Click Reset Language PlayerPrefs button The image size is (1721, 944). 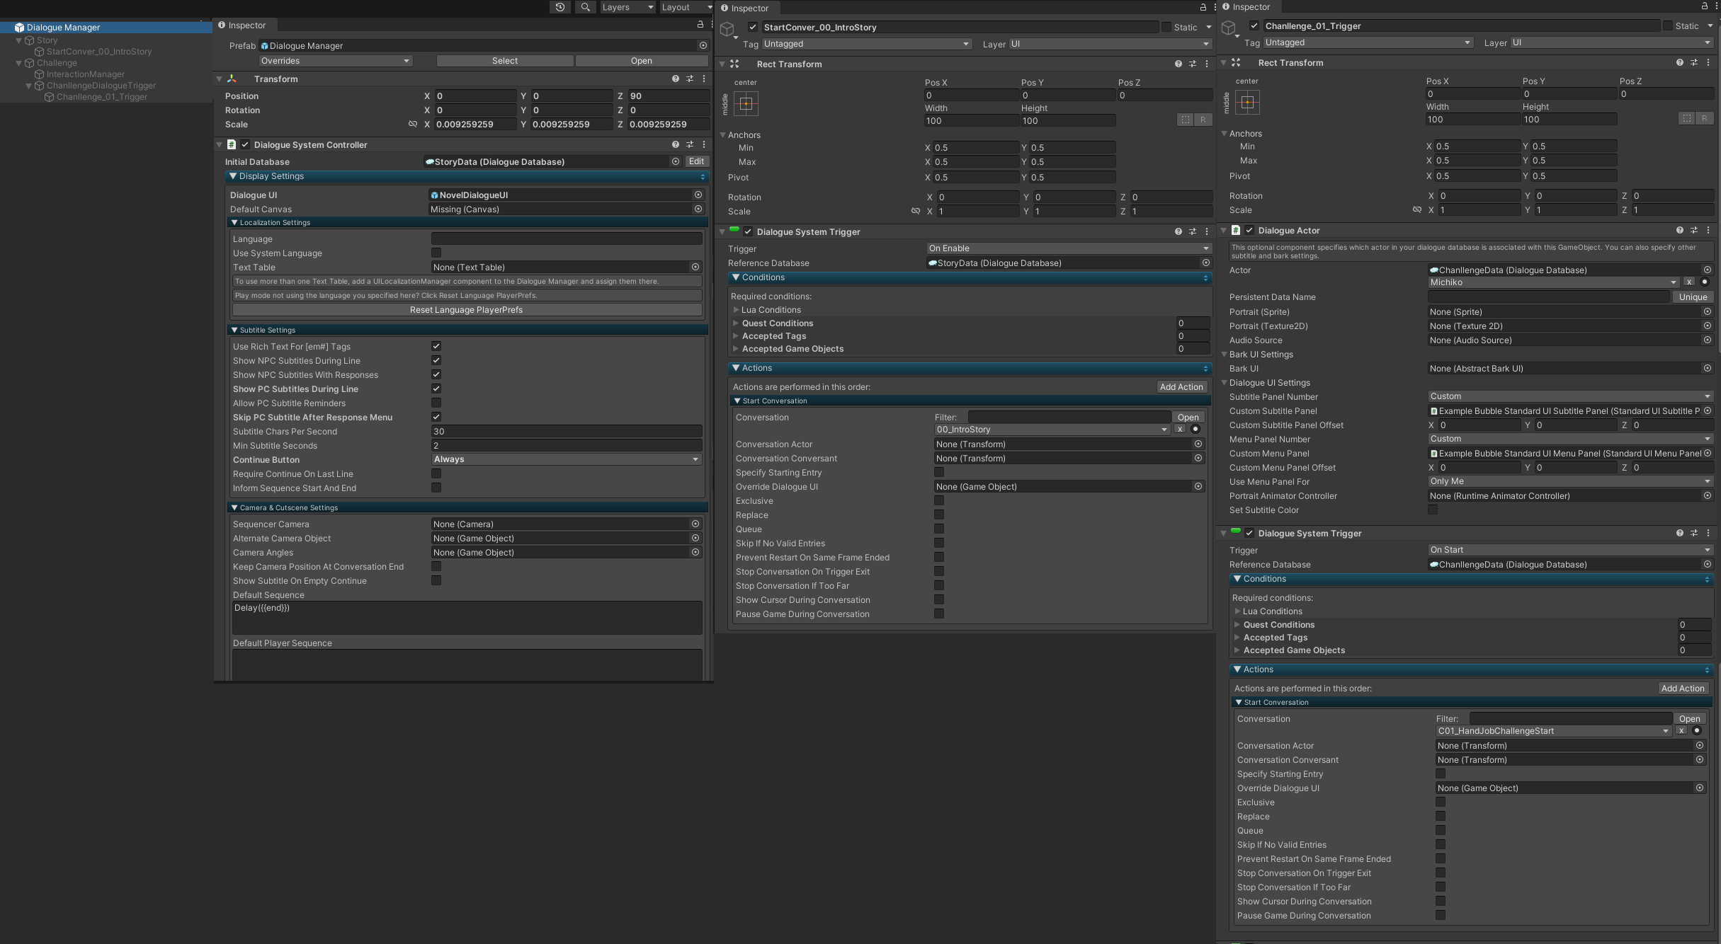(x=467, y=310)
